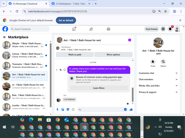
Task: Switch to the Messenger | Facebook tab
Action: click(28, 4)
